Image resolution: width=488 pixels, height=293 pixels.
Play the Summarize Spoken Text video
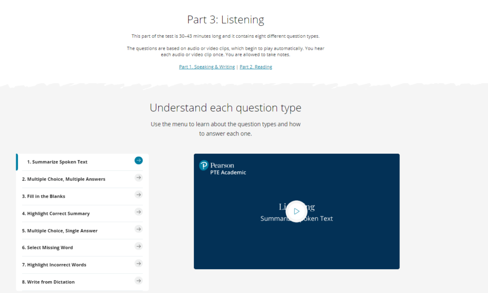[x=296, y=211]
